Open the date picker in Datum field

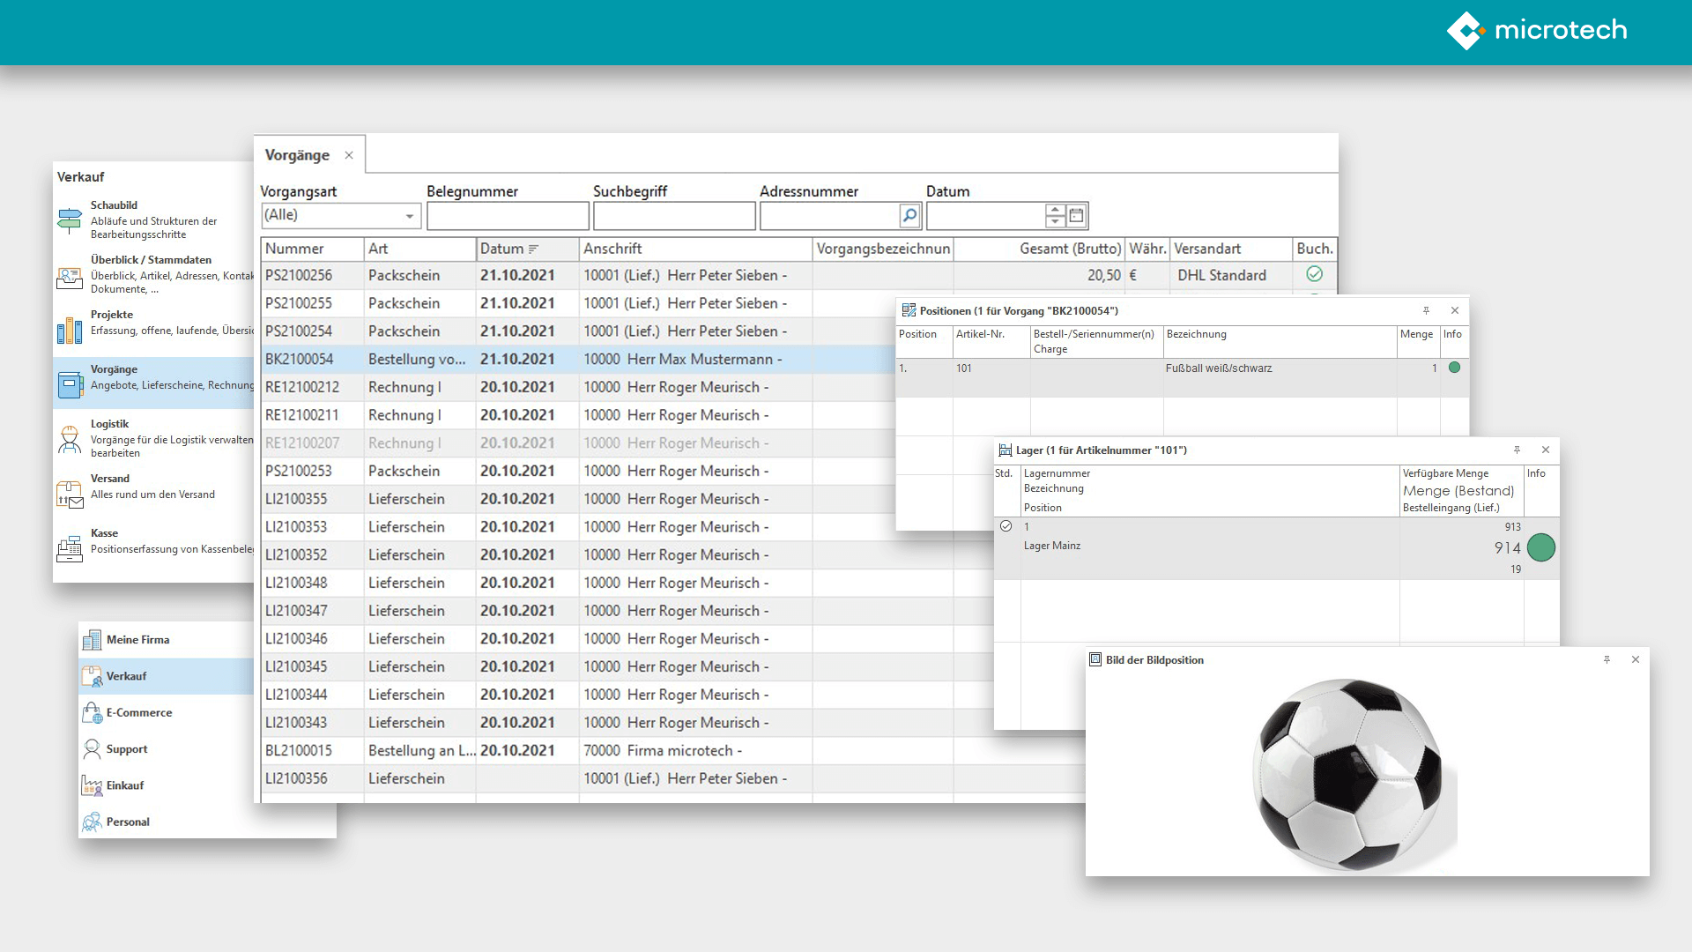[x=1077, y=214]
